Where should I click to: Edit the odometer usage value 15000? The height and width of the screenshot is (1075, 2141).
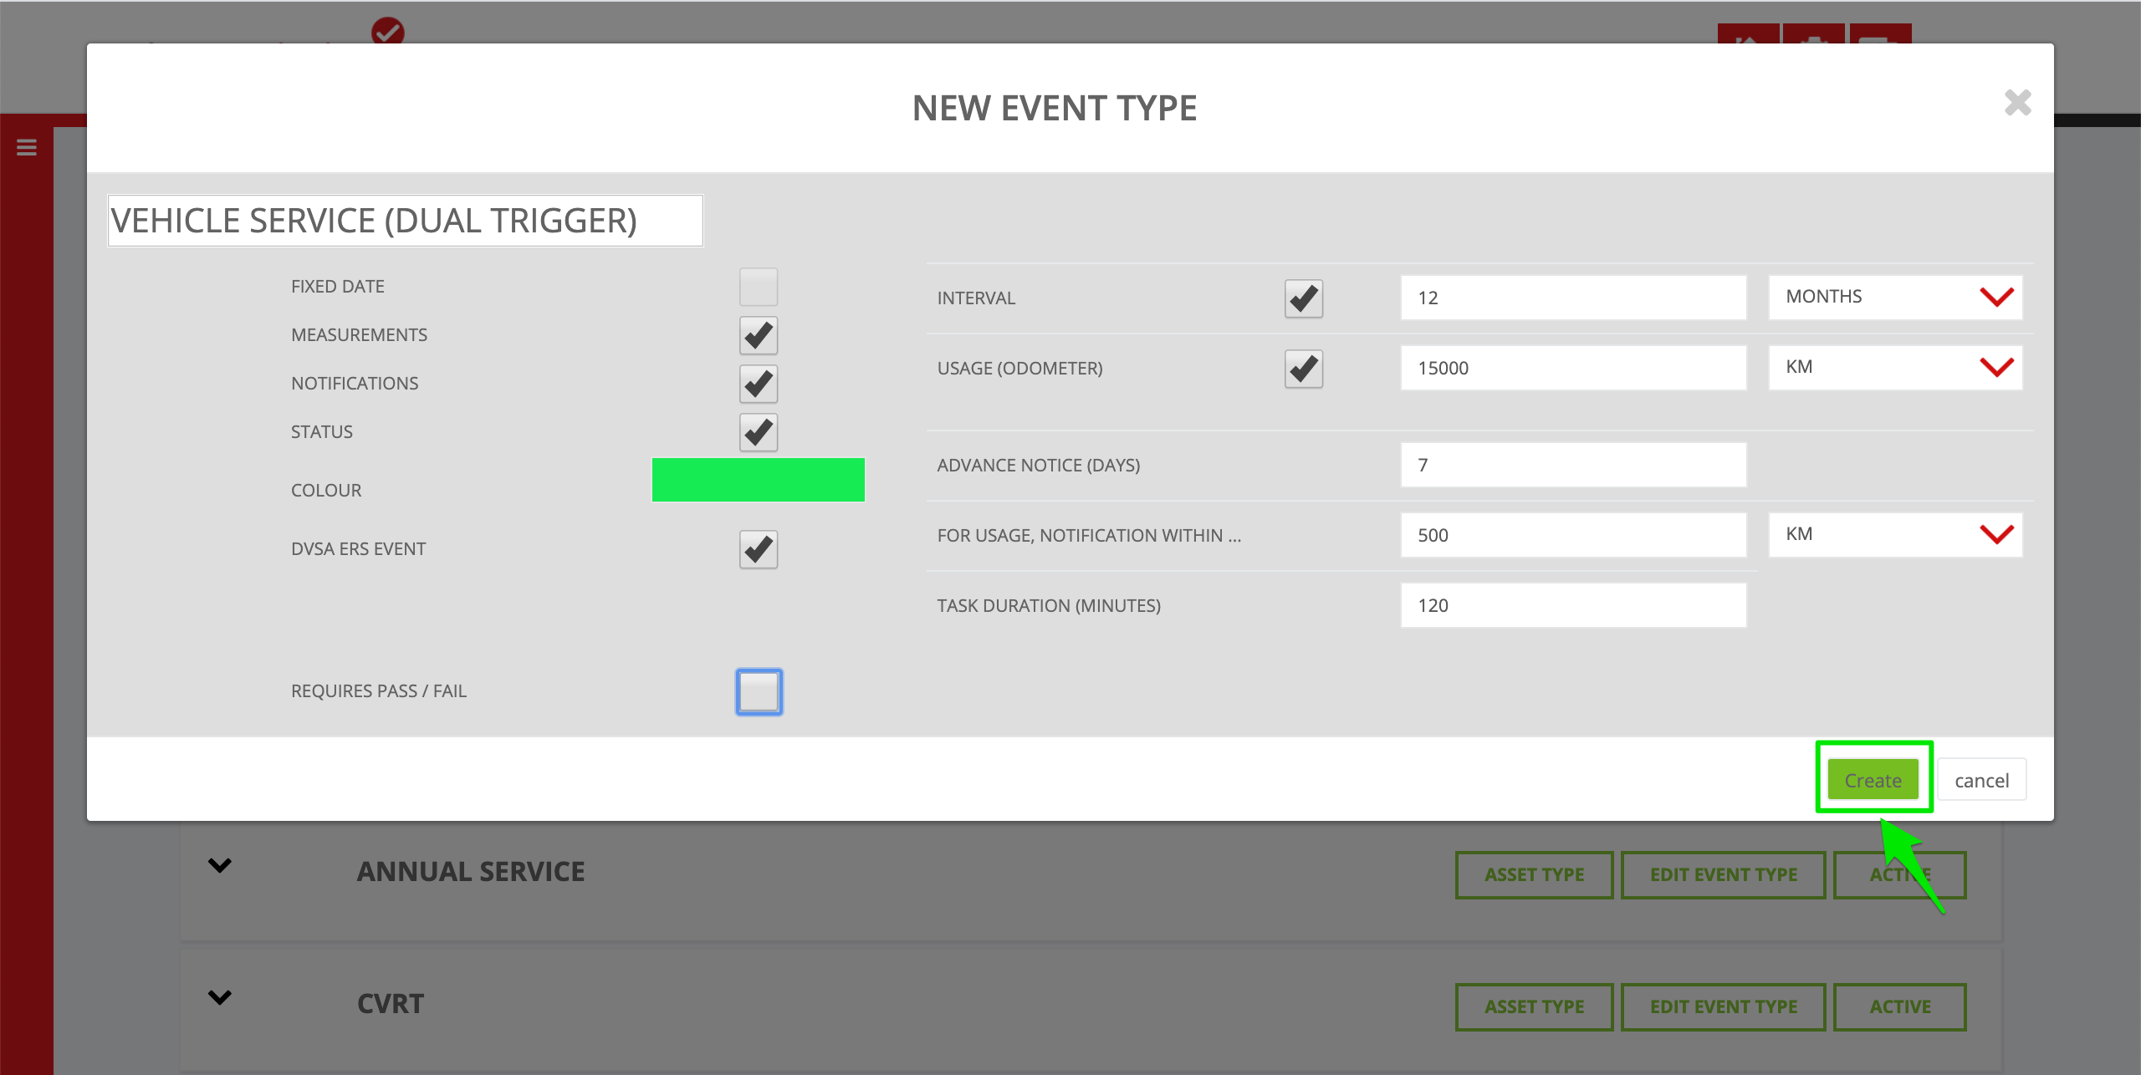tap(1573, 368)
